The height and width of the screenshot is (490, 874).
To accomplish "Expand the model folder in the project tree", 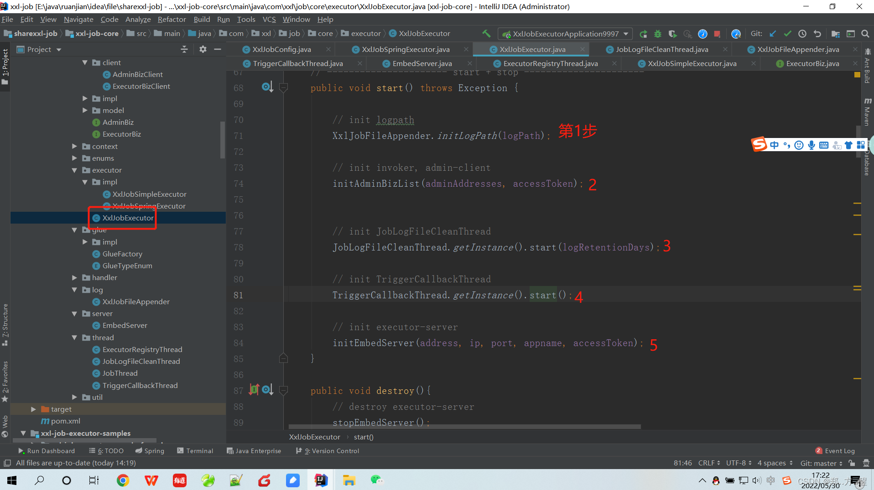I will click(85, 110).
